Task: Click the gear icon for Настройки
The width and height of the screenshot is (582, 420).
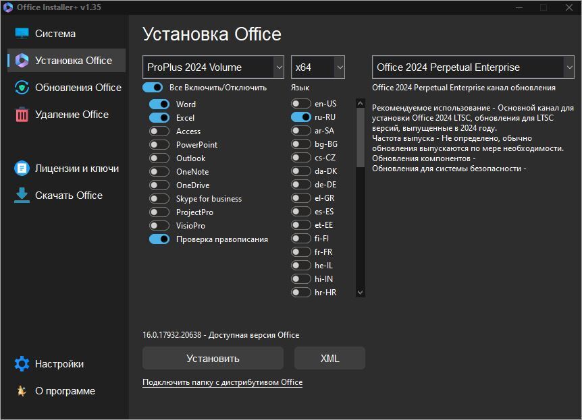Action: [22, 364]
